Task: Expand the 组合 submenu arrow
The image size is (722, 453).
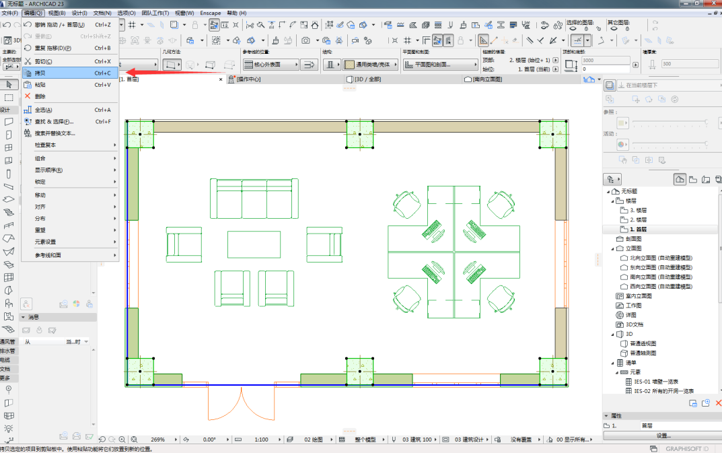Action: point(114,159)
